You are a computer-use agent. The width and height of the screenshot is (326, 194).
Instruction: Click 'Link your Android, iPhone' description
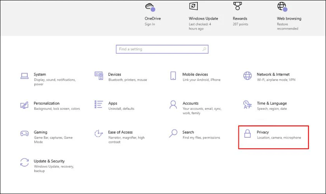pyautogui.click(x=202, y=80)
